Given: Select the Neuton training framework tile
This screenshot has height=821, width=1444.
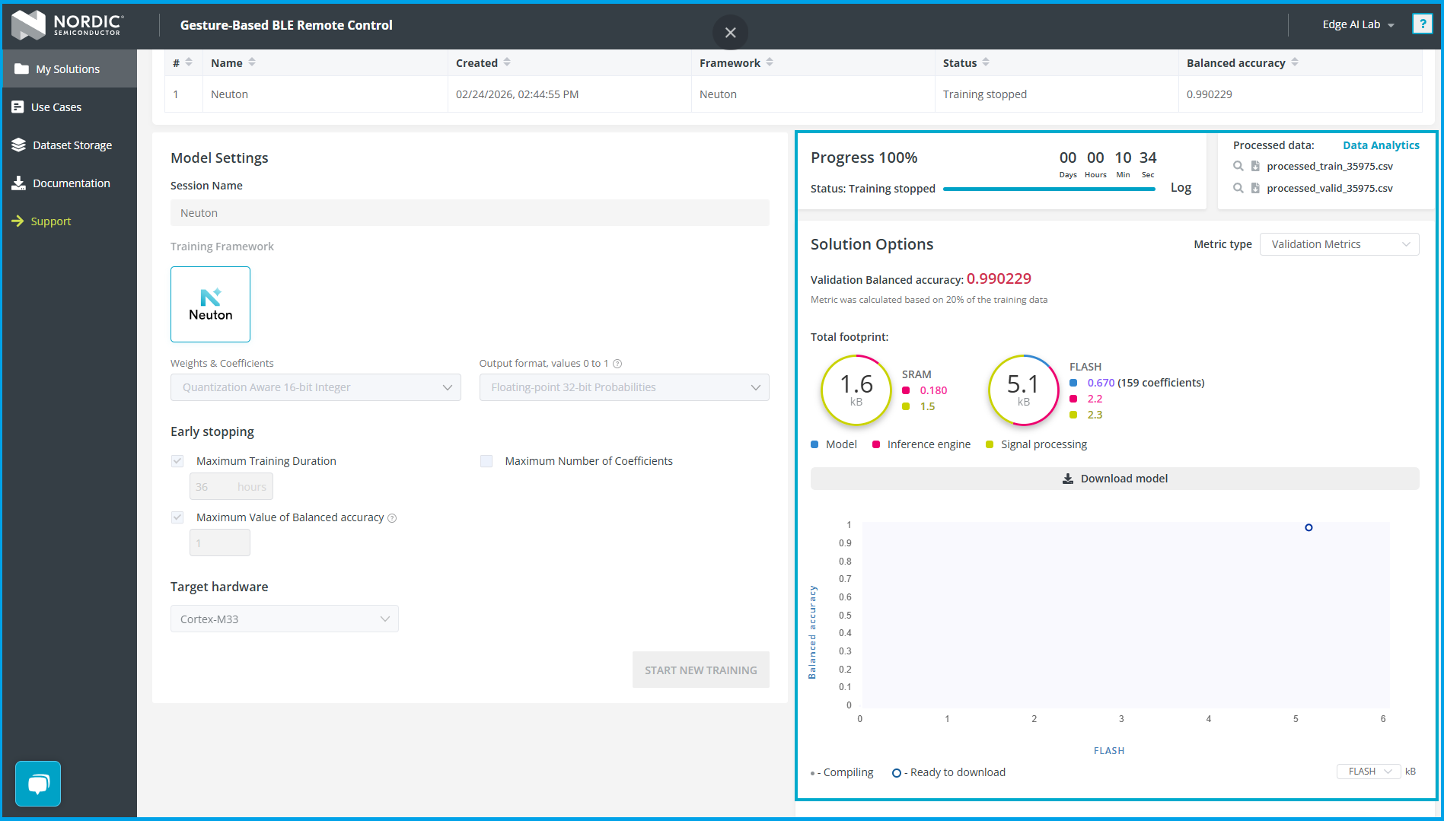Looking at the screenshot, I should pyautogui.click(x=210, y=304).
